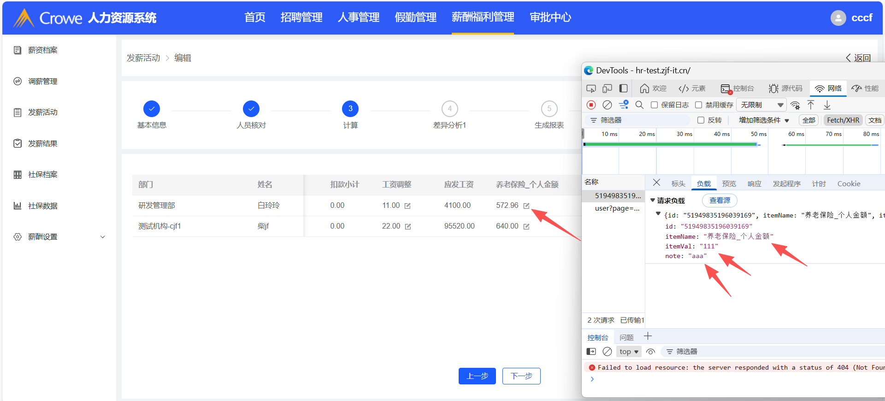
Task: Switch to the 响应 tab
Action: coord(754,184)
